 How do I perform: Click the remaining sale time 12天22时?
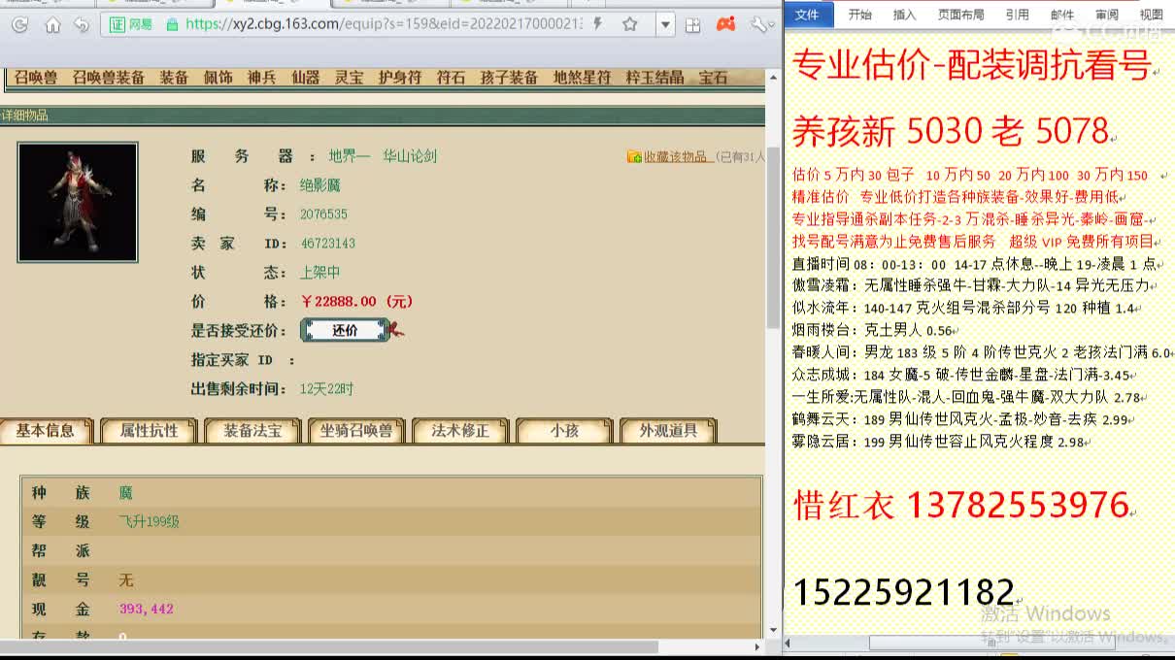pyautogui.click(x=326, y=389)
